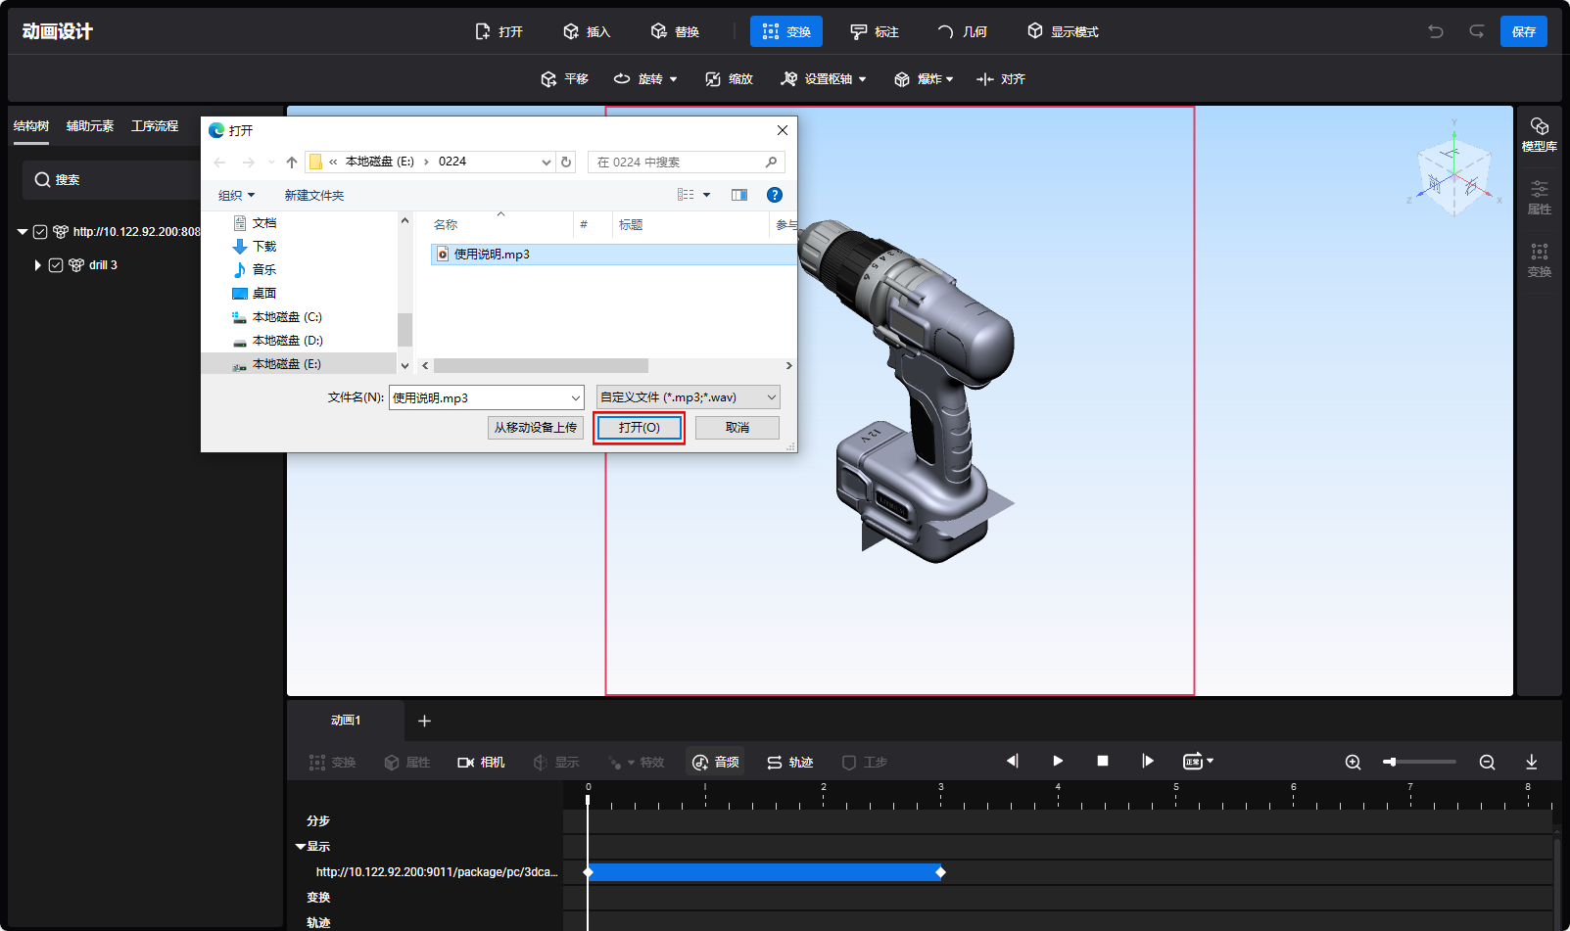
Task: Click the Scale (缩放) tool
Action: (730, 79)
